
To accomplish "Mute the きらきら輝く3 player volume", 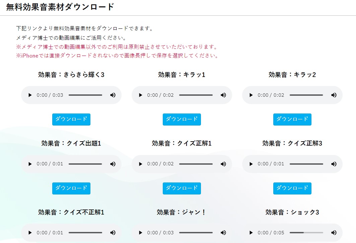I will click(113, 95).
